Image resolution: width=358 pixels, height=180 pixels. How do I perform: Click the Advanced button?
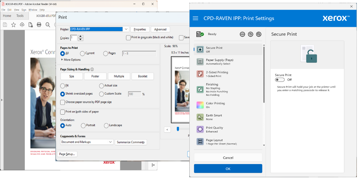[160, 29]
